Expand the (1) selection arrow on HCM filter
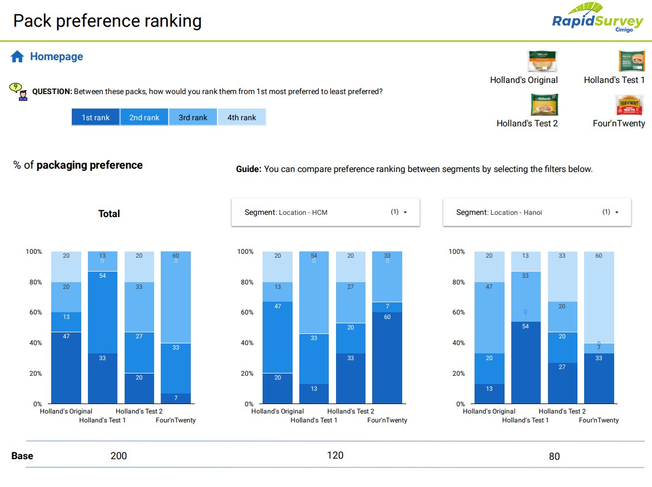 click(406, 212)
